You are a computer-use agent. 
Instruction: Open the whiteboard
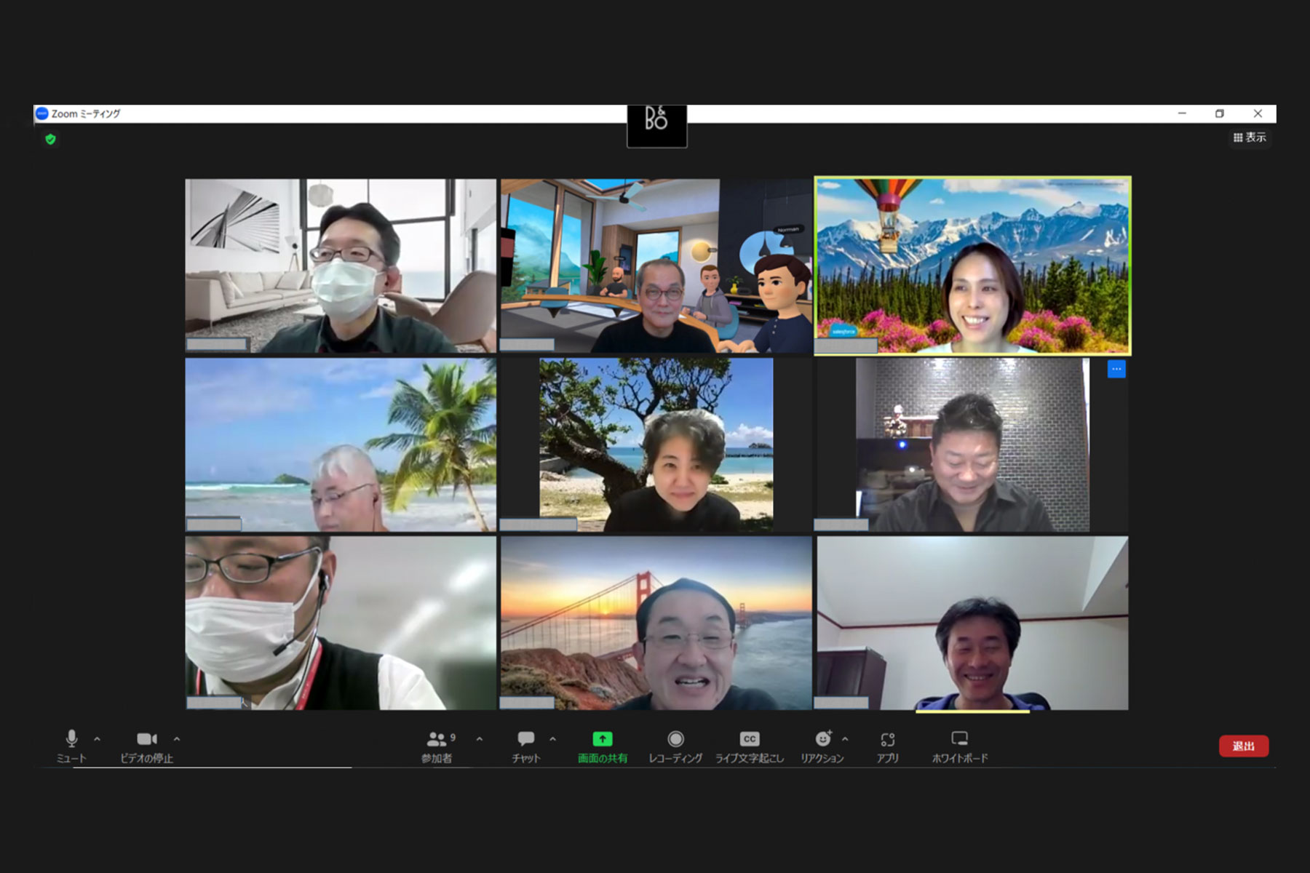point(959,745)
